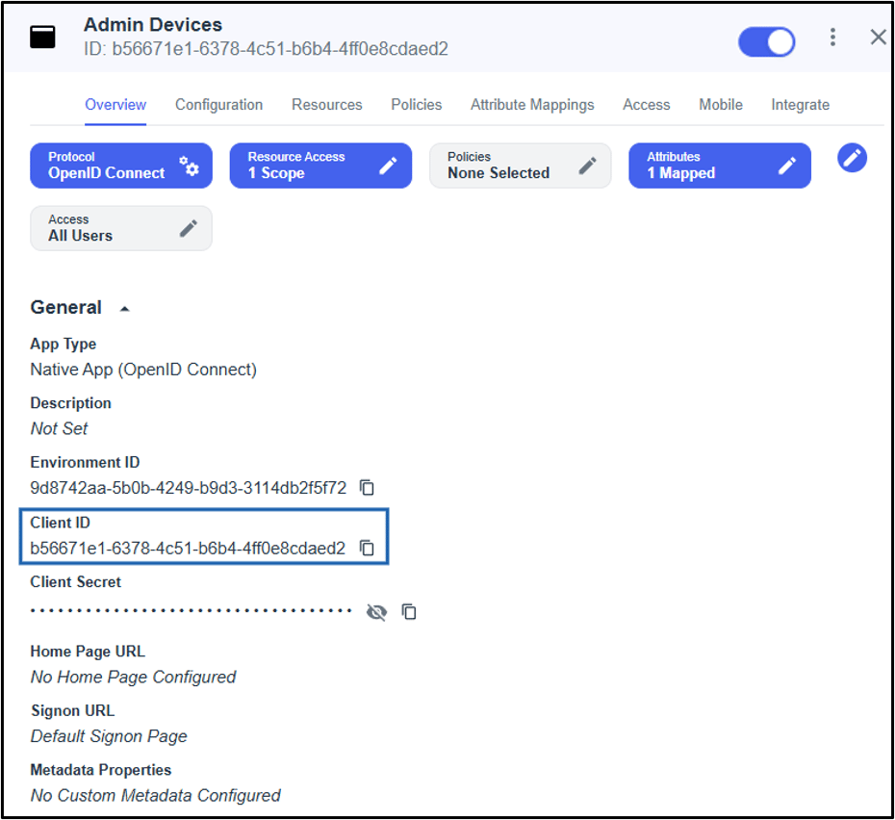Close the Admin Devices panel
The height and width of the screenshot is (820, 895).
tap(878, 38)
